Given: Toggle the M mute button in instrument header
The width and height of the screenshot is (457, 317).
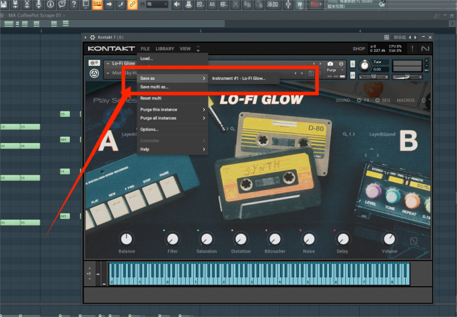Looking at the screenshot, I should click(353, 75).
